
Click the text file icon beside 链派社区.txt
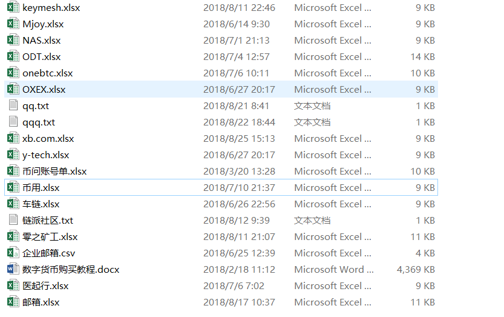pos(13,221)
